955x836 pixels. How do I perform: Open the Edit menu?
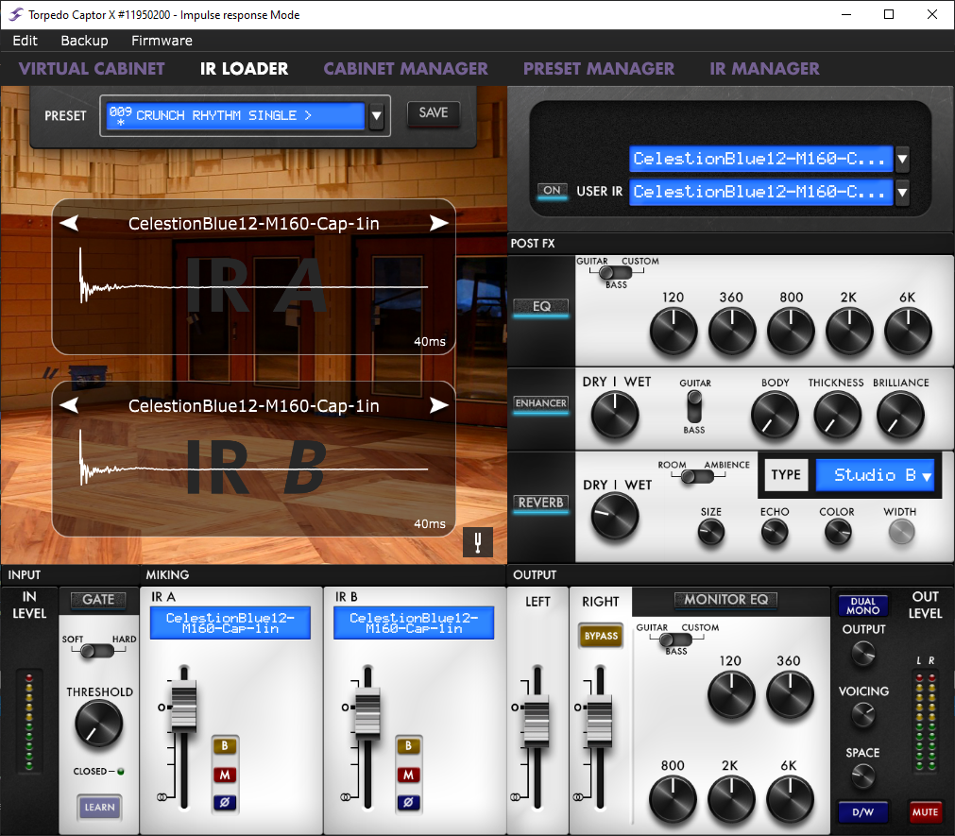(25, 41)
